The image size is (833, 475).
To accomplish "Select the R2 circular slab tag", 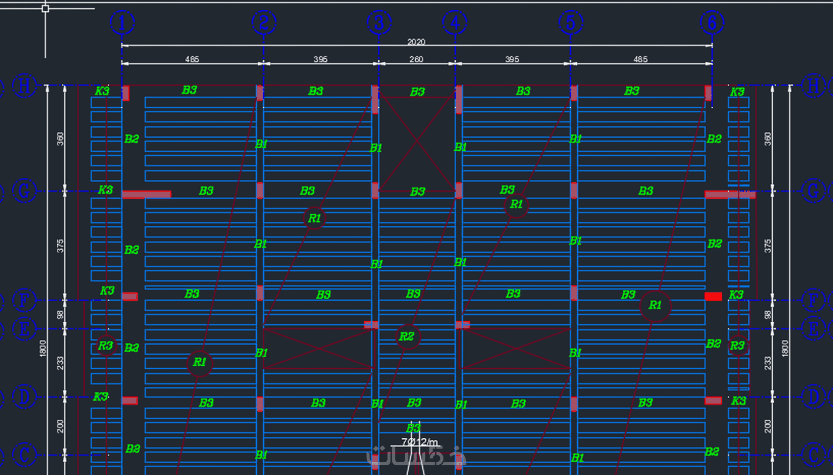I will [407, 336].
